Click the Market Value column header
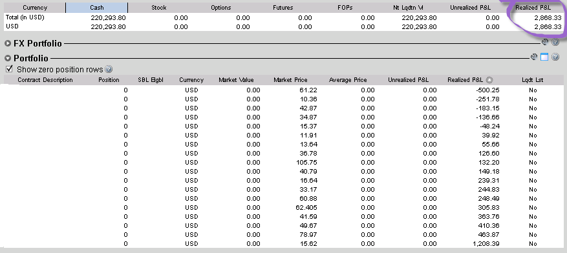Image resolution: width=567 pixels, height=253 pixels. [x=236, y=80]
